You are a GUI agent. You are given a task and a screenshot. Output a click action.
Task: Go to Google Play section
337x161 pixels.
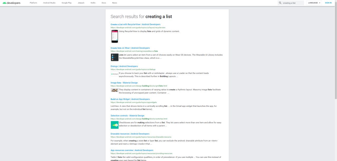[67, 3]
